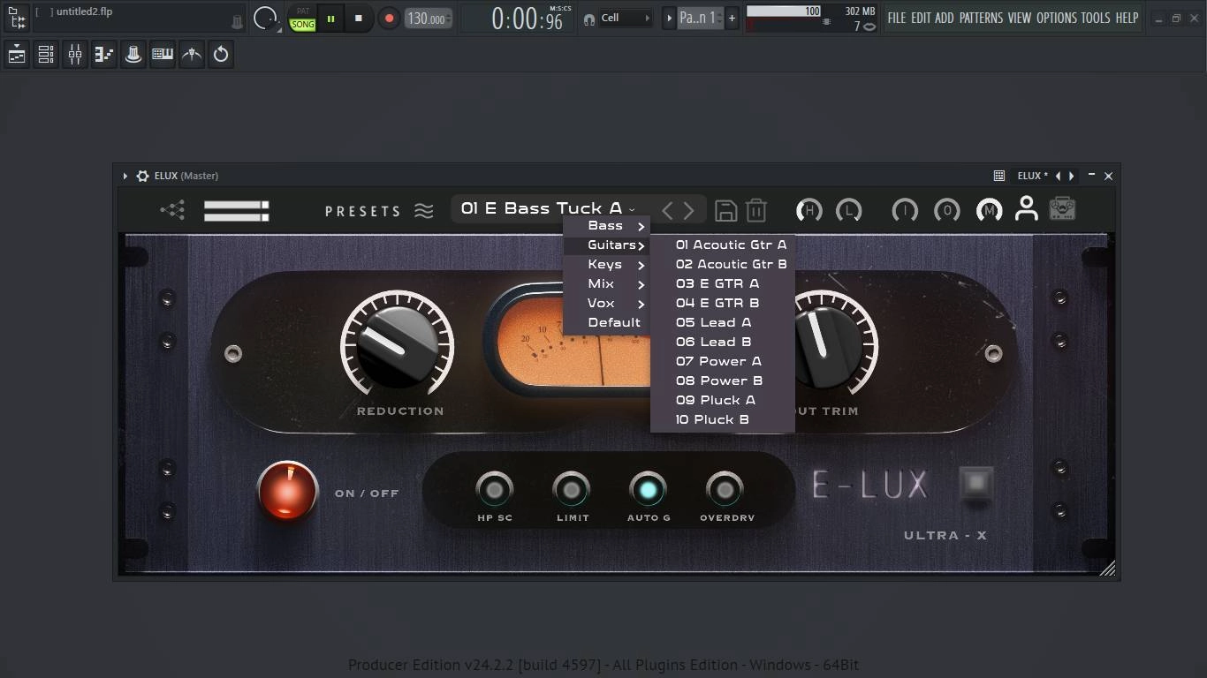The height and width of the screenshot is (678, 1207).
Task: Click the pattern/song mode tree icon
Action: tap(17, 18)
